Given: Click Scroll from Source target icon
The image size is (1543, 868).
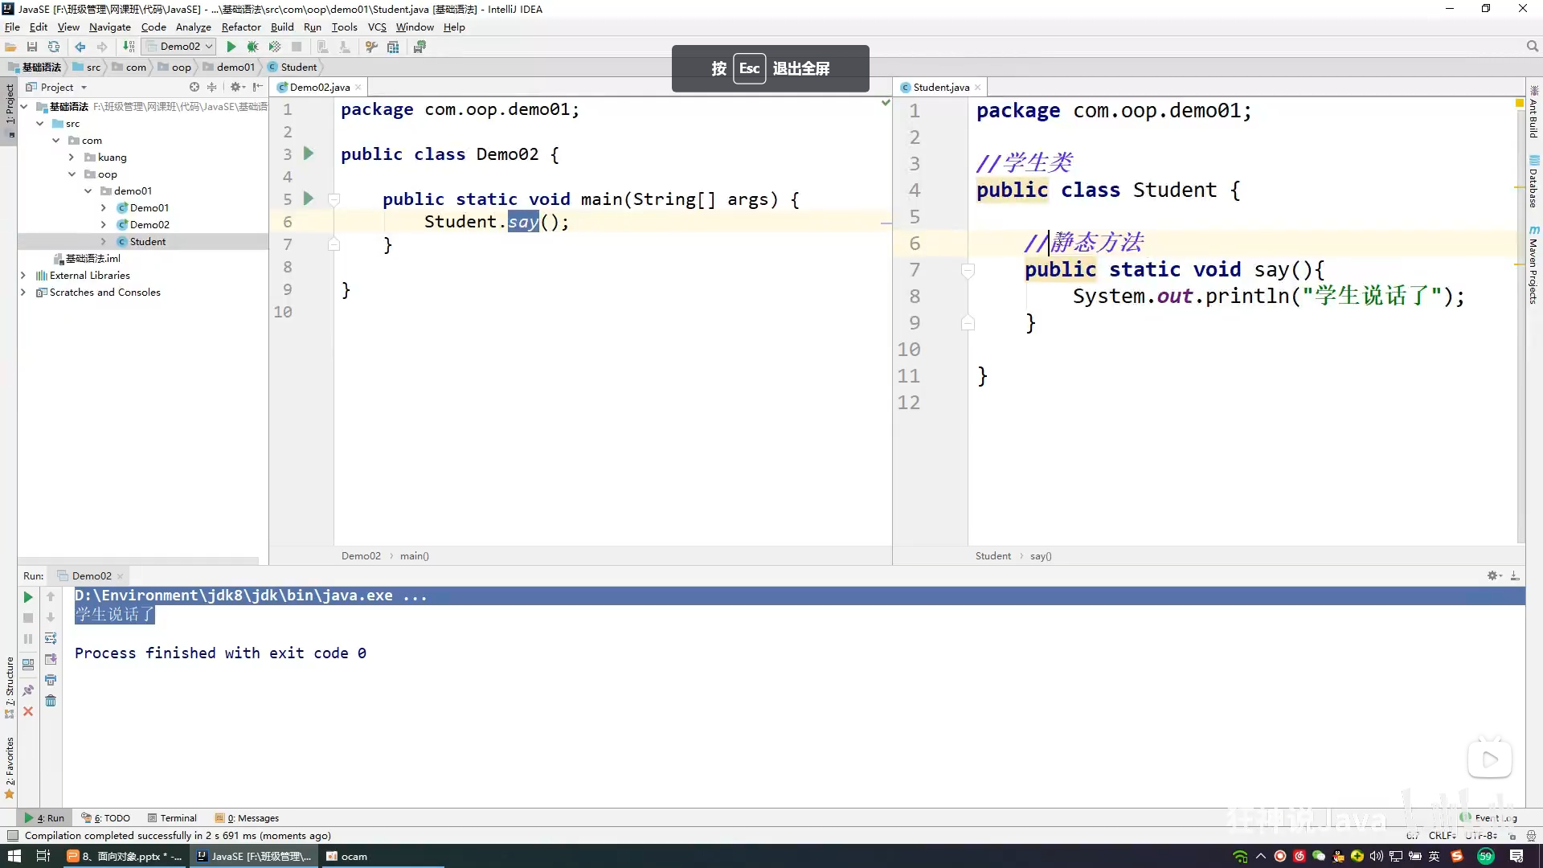Looking at the screenshot, I should 194,87.
